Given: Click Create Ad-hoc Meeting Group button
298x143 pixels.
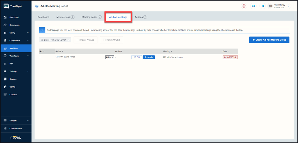Looking at the screenshot, I should point(269,40).
